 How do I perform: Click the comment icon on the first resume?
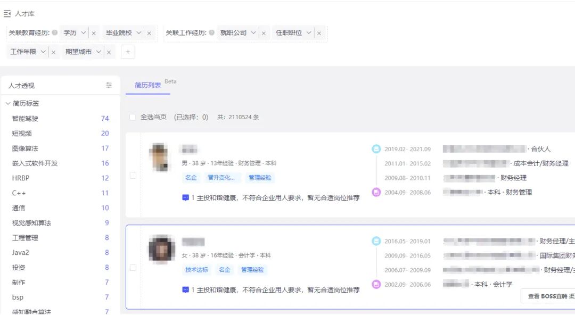186,198
